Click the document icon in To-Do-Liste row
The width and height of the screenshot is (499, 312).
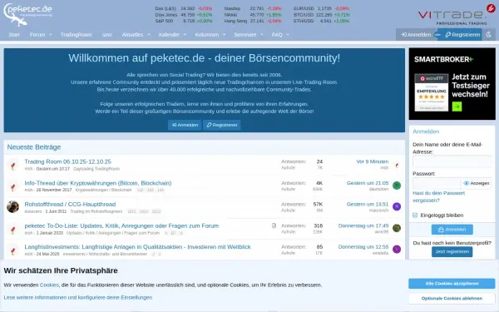tap(274, 225)
